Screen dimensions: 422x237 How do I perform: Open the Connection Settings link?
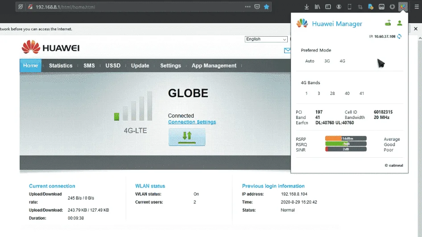point(192,122)
